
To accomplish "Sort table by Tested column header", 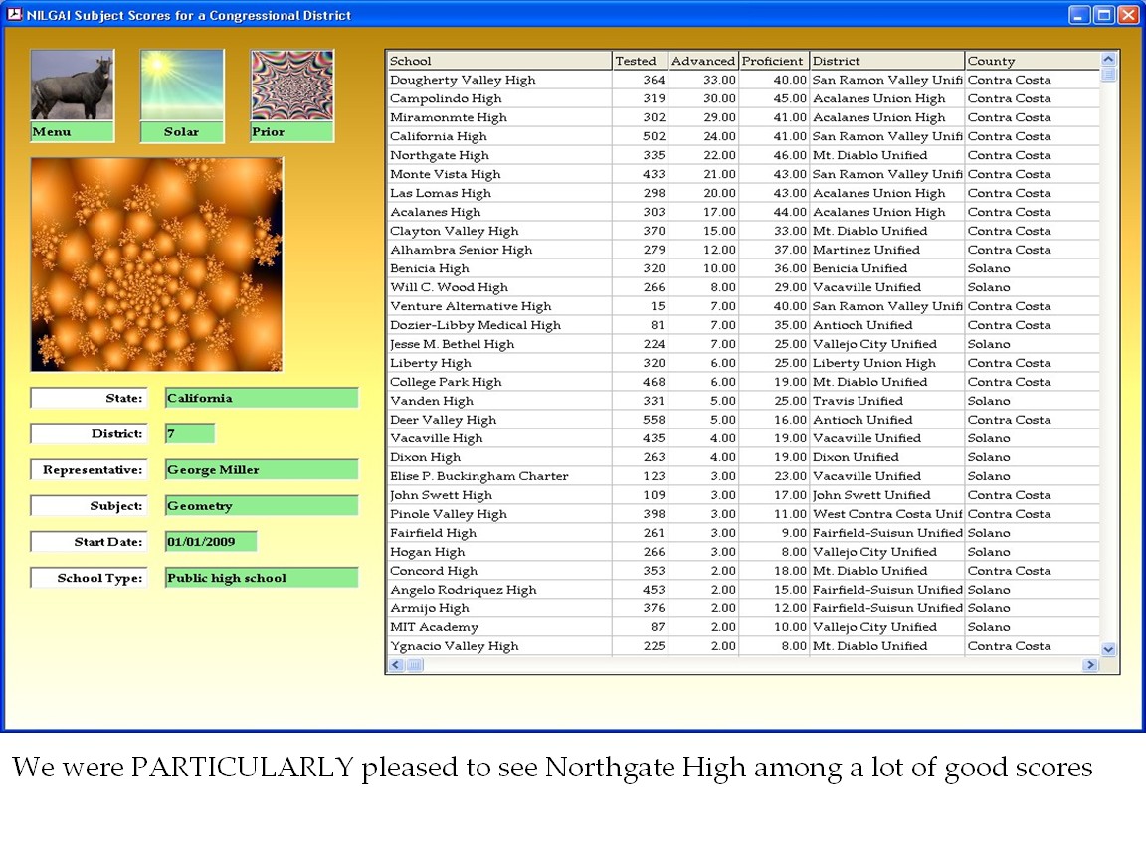I will tap(639, 61).
